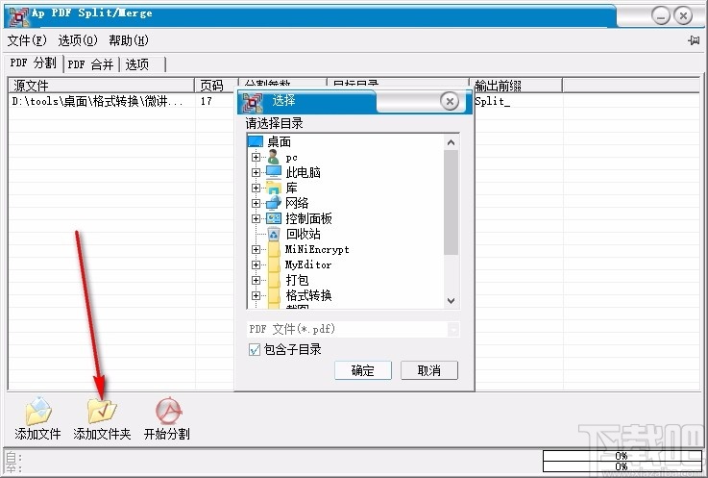Click the 库 library folder icon
The width and height of the screenshot is (708, 478).
point(274,188)
